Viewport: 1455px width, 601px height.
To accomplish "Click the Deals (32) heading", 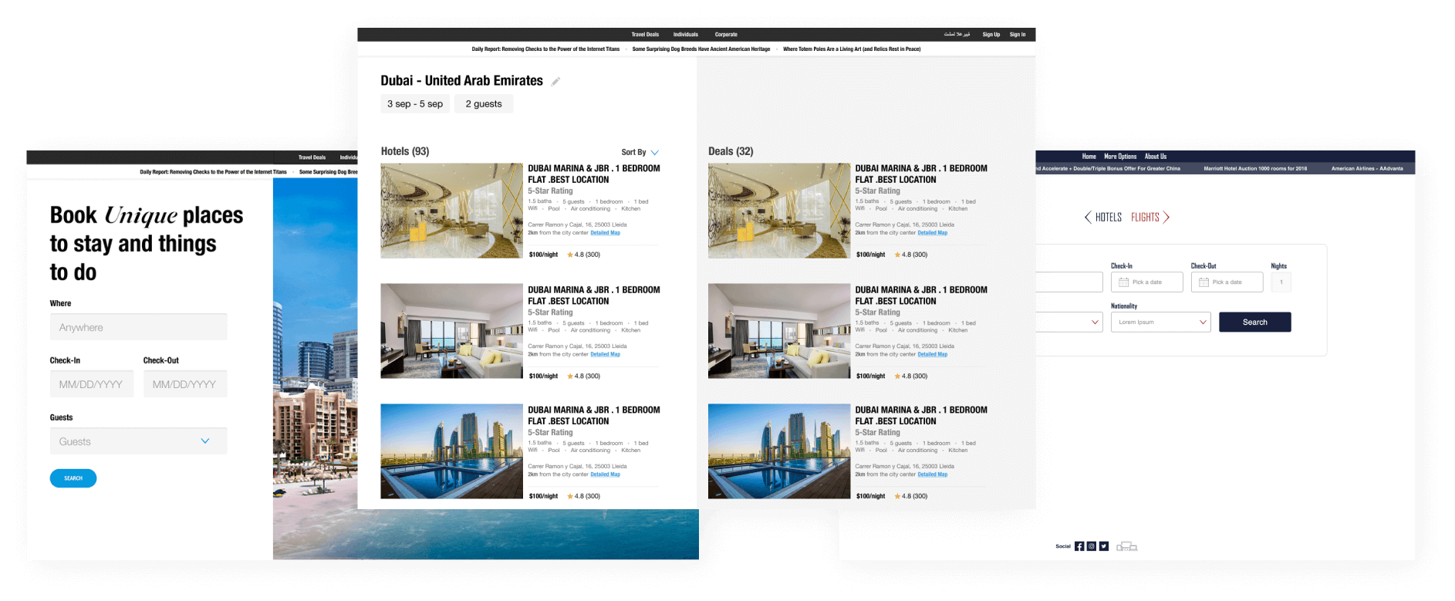I will 731,152.
